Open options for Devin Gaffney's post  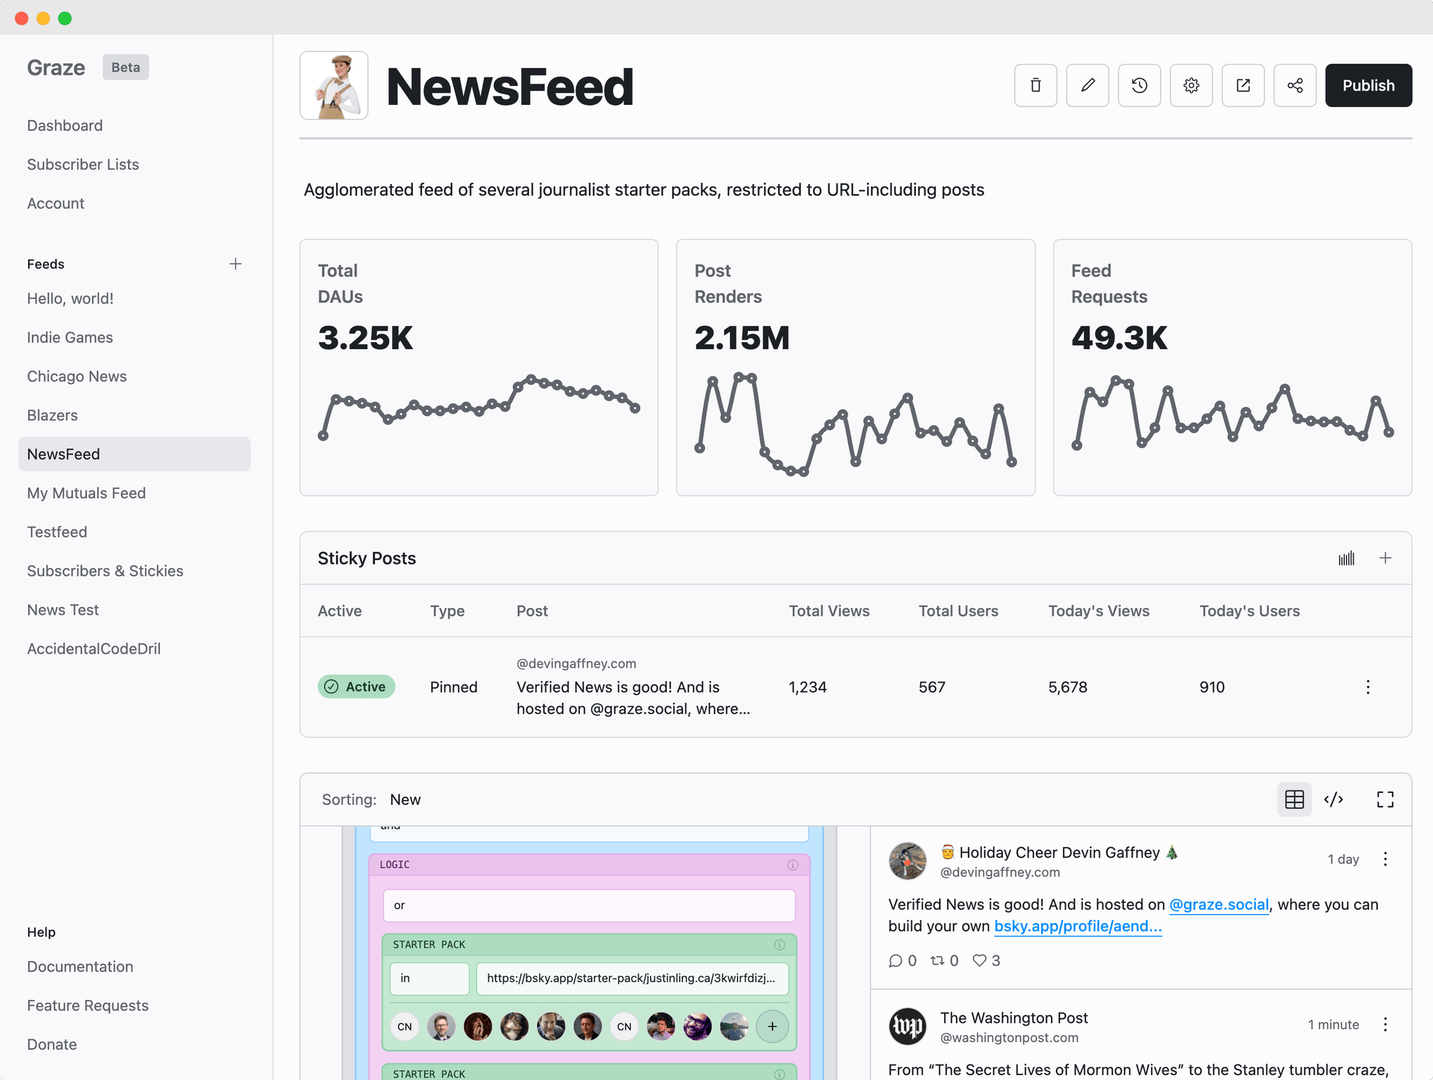[1385, 859]
